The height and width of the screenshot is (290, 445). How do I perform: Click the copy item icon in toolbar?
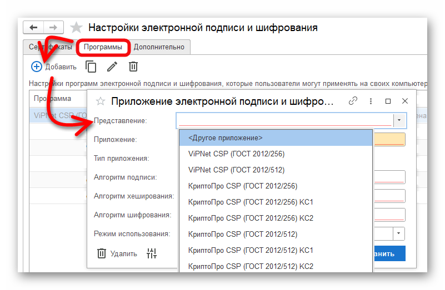(91, 67)
